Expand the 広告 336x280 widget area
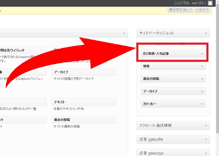 pos(206,140)
